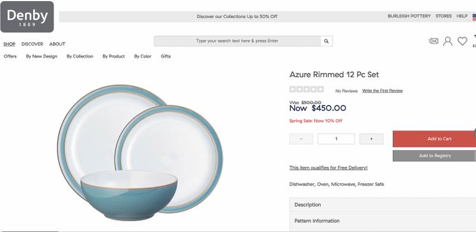Screen dimensions: 476x232
Task: Click the star rating icons
Action: 306,90
